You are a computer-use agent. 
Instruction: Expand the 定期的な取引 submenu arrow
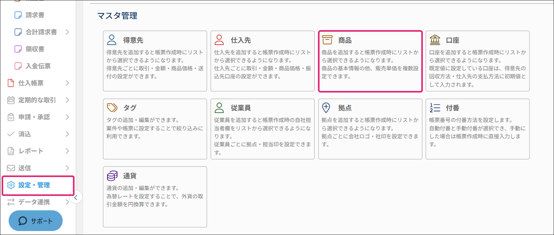click(67, 100)
